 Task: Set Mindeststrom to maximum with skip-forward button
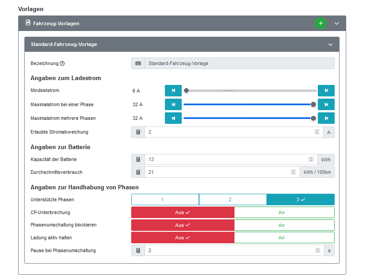coord(326,91)
